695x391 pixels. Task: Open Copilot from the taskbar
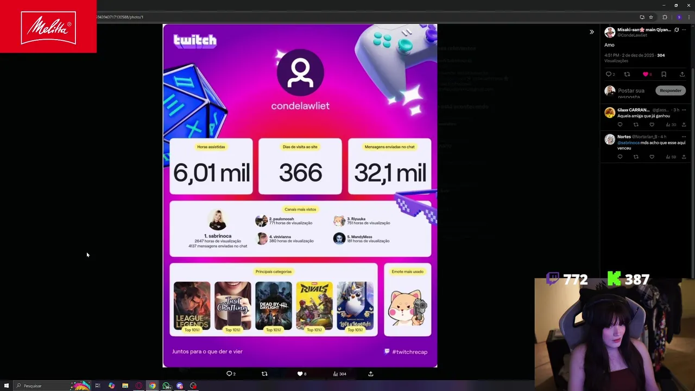point(111,386)
